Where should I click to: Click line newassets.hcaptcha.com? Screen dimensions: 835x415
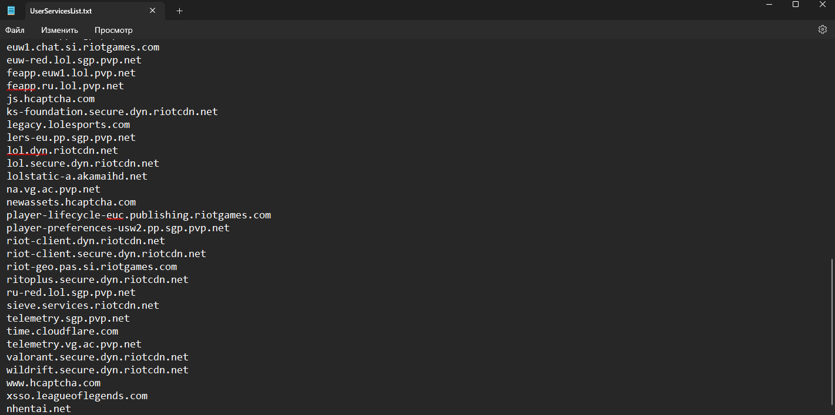71,202
